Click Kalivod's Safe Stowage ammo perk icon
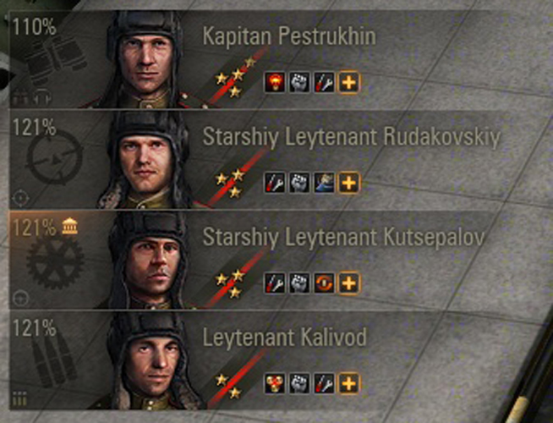The image size is (553, 423). pos(275,383)
